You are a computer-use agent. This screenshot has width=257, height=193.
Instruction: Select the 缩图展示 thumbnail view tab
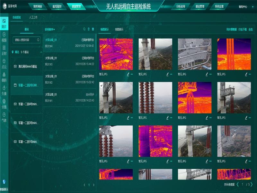coord(104,29)
